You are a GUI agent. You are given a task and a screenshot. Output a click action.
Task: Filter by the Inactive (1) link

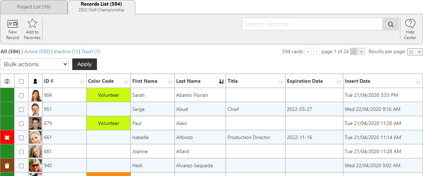(66, 51)
